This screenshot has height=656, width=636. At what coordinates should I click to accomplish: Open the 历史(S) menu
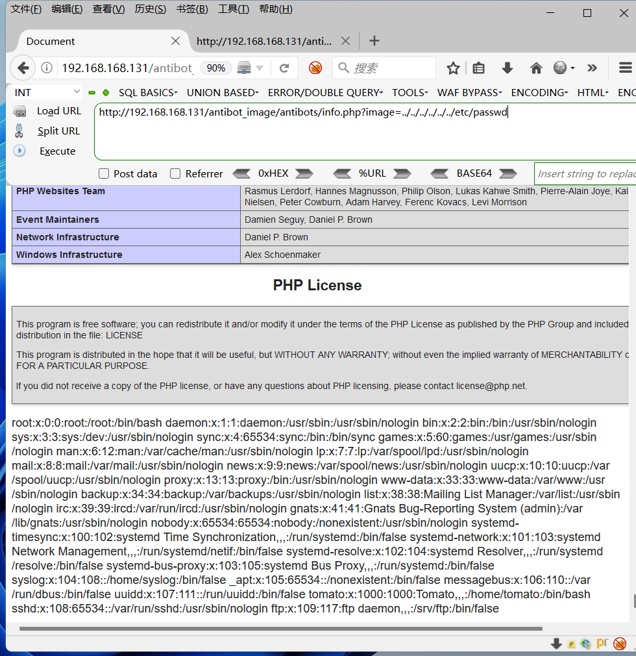point(150,9)
